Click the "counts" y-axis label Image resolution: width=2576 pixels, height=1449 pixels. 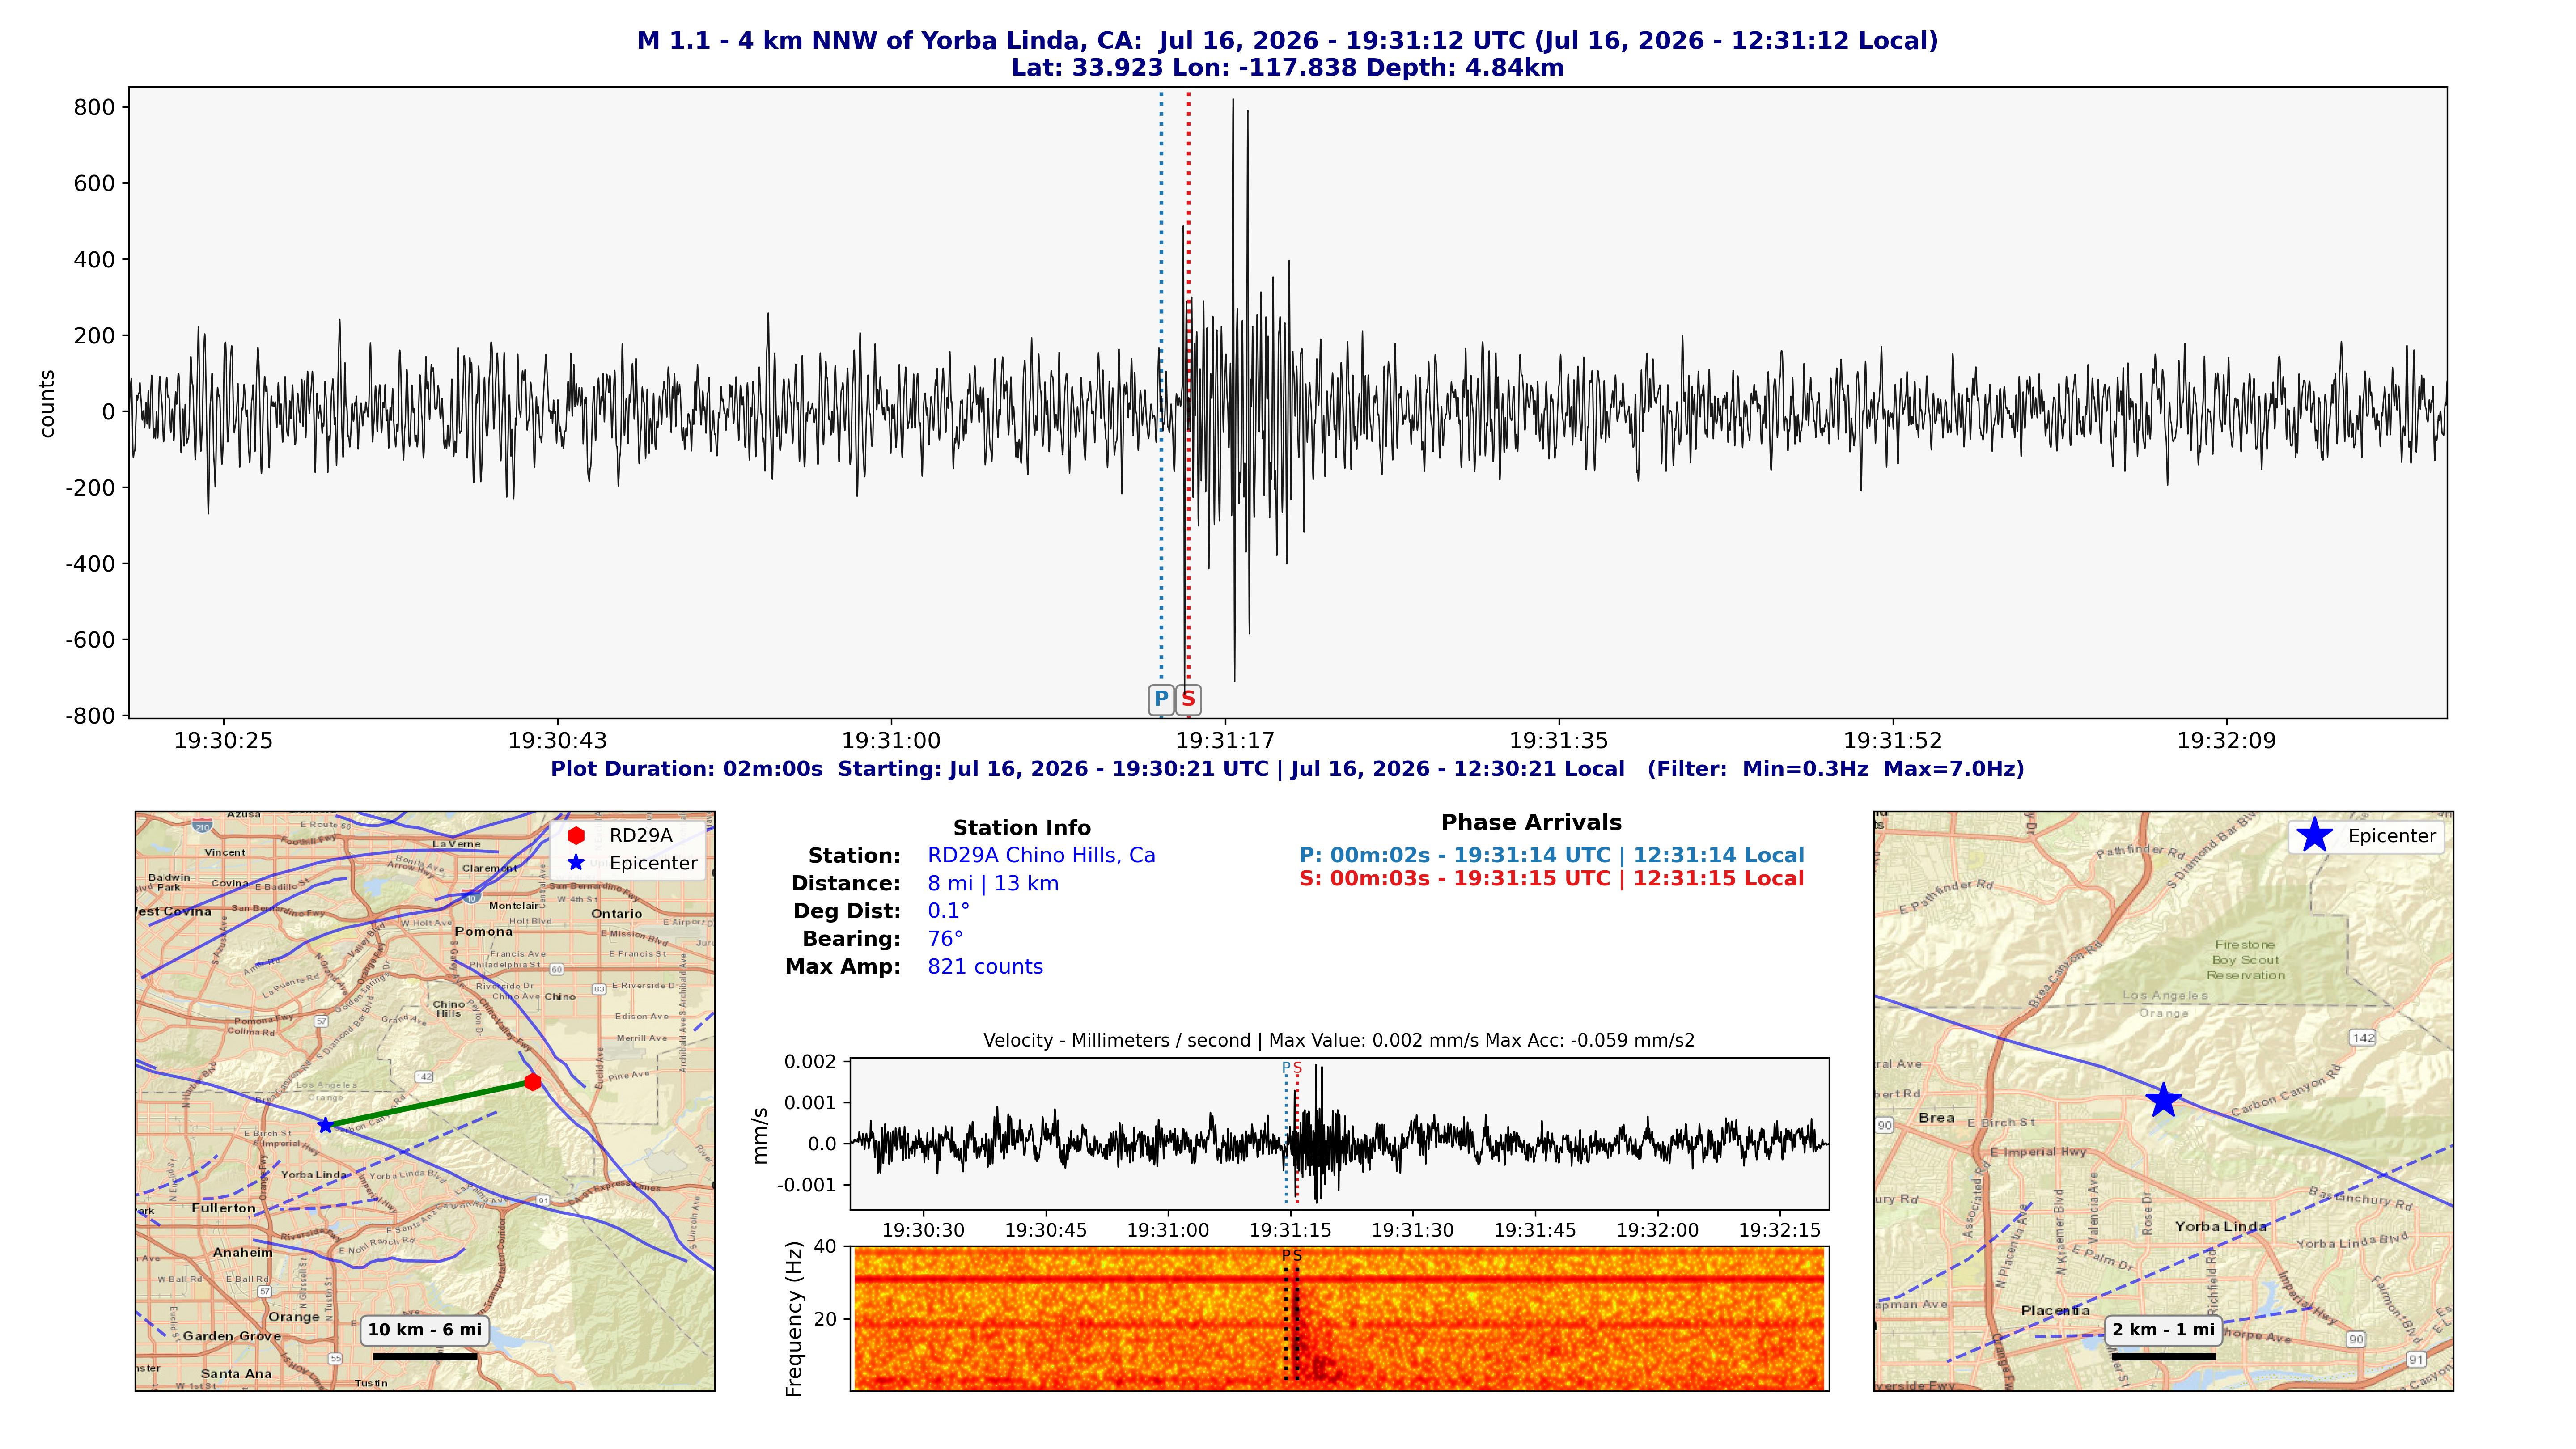coord(47,404)
